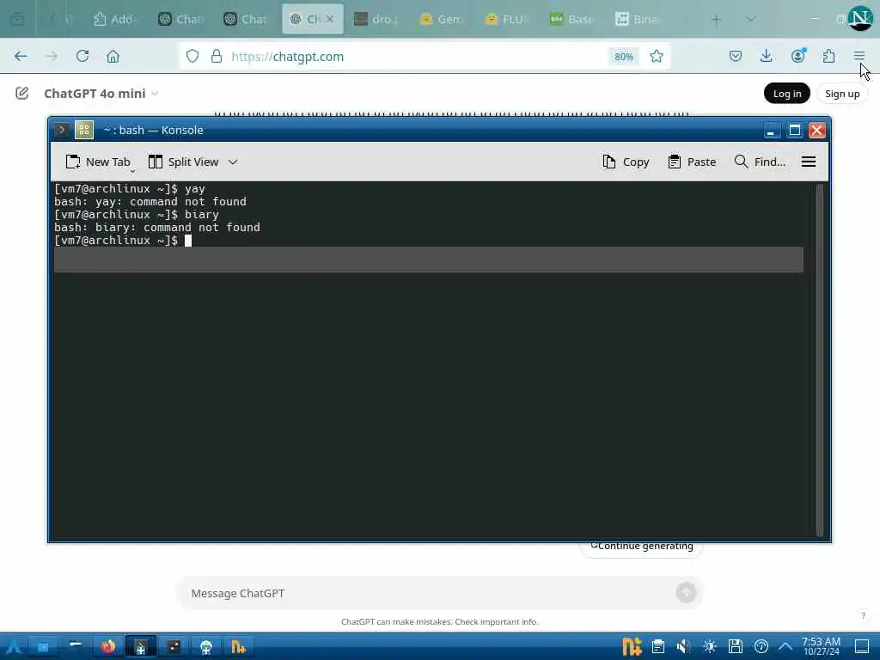Open the 7:53 AM clock calendar
Screen dimensions: 880x660
point(821,646)
